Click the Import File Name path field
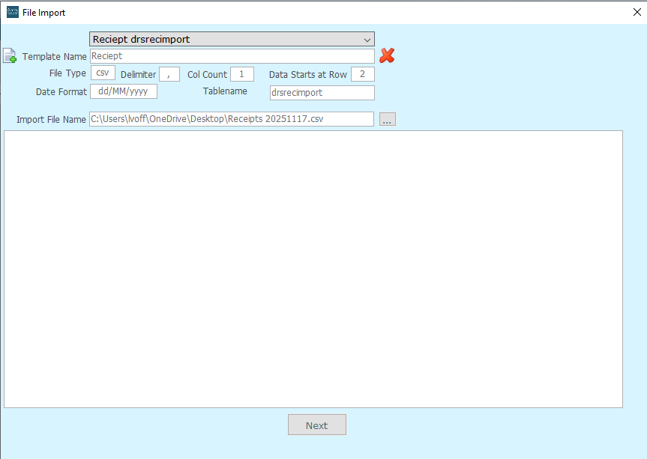 [231, 119]
